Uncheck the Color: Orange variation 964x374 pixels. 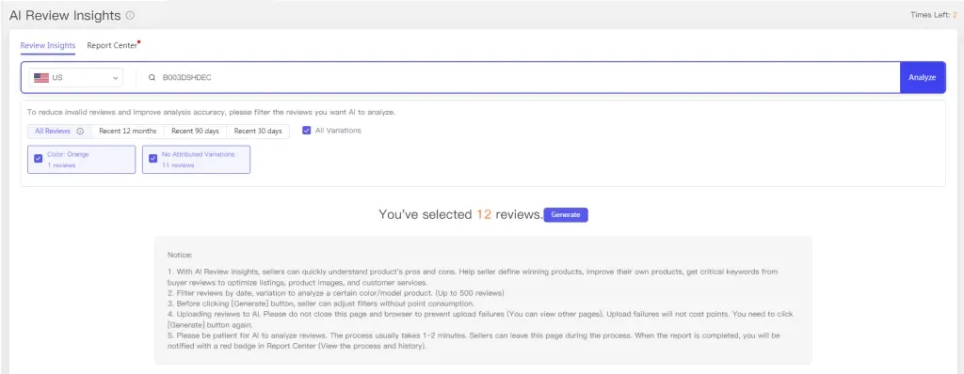coord(38,159)
